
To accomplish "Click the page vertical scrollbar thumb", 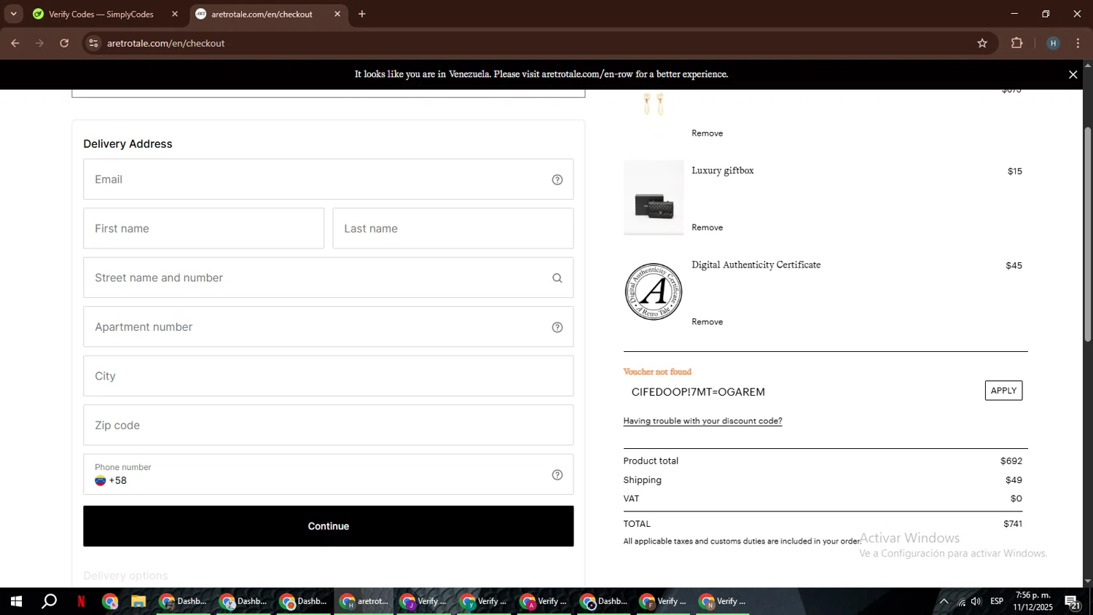I will click(x=1087, y=235).
